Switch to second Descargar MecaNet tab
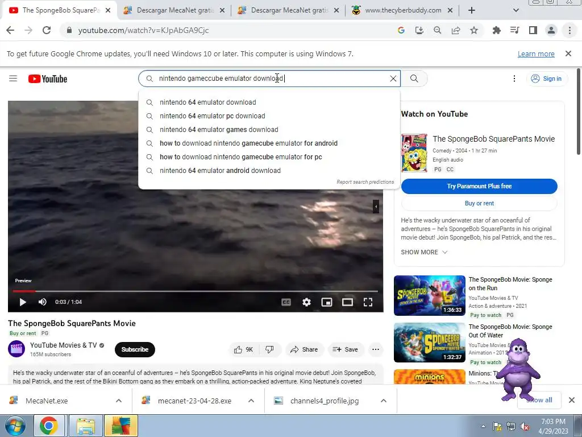This screenshot has height=437, width=582. point(288,10)
